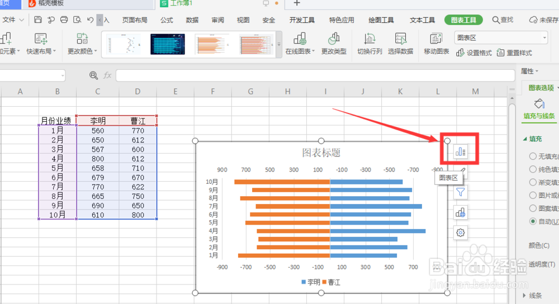Expand the Line (线条) section
559x304 pixels.
click(x=524, y=296)
